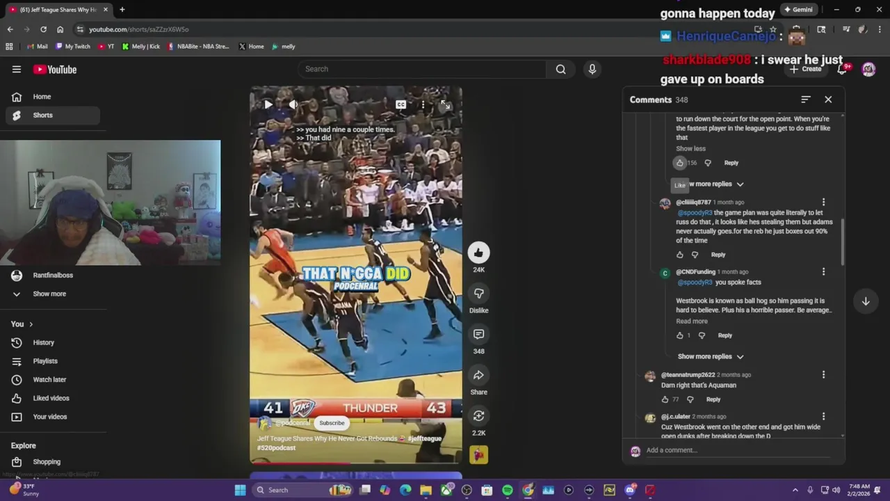This screenshot has width=890, height=501.
Task: Reload the page in Chrome
Action: click(43, 29)
